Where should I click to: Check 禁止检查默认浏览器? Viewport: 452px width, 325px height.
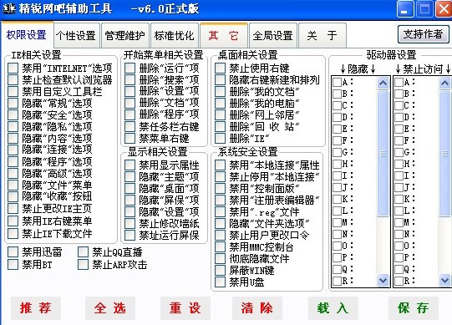(13, 79)
